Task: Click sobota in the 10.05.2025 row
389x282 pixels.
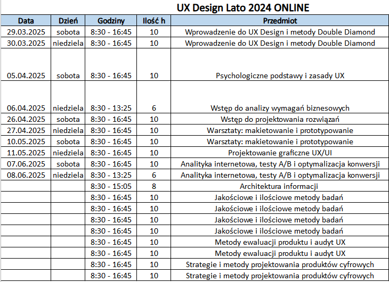Action: pyautogui.click(x=68, y=141)
